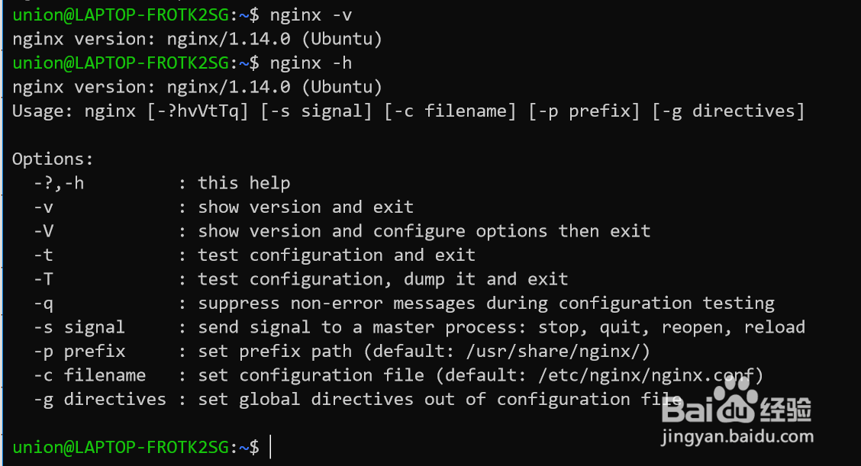Open the jingyan.baidu.com watermark link
The image size is (861, 466).
coord(737,437)
